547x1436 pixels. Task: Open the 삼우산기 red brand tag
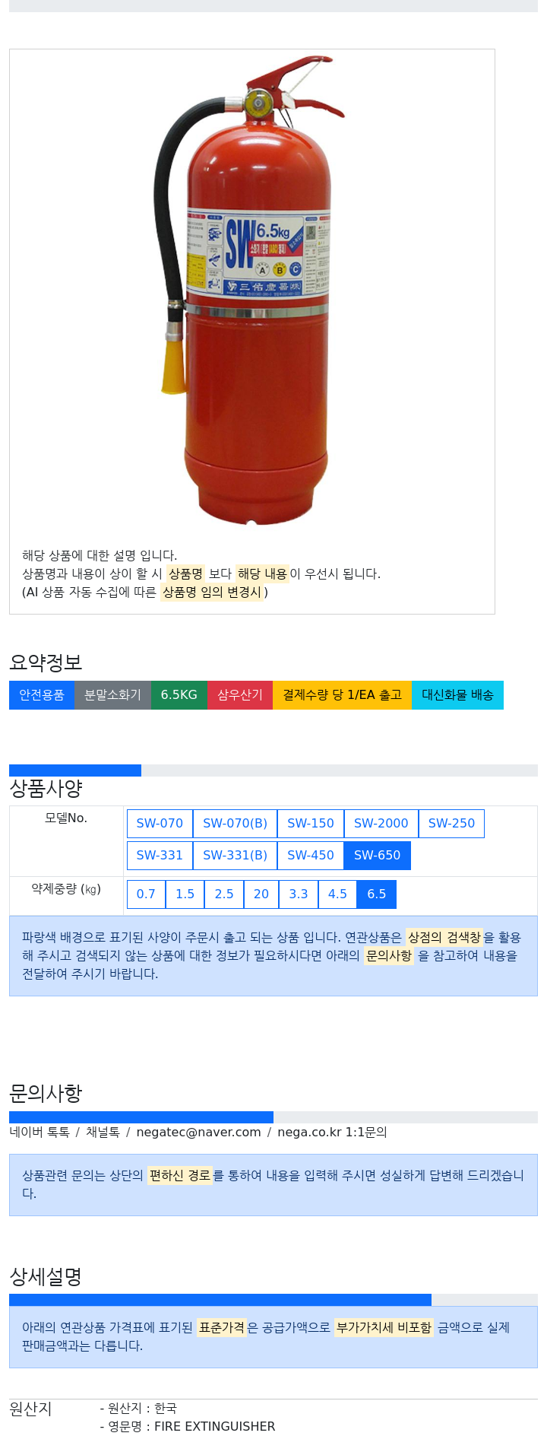pyautogui.click(x=240, y=695)
